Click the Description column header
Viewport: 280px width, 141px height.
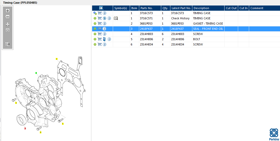coord(208,8)
